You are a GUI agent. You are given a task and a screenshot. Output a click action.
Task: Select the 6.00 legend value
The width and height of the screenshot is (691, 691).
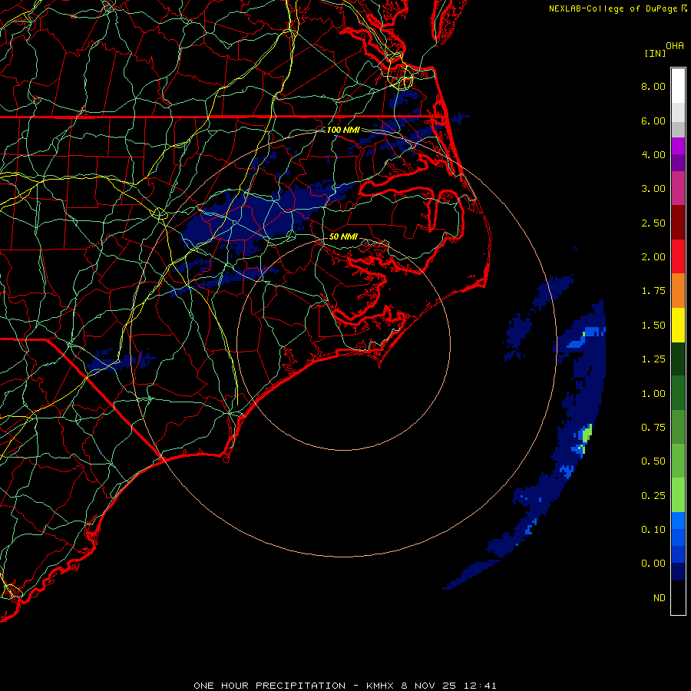(653, 121)
